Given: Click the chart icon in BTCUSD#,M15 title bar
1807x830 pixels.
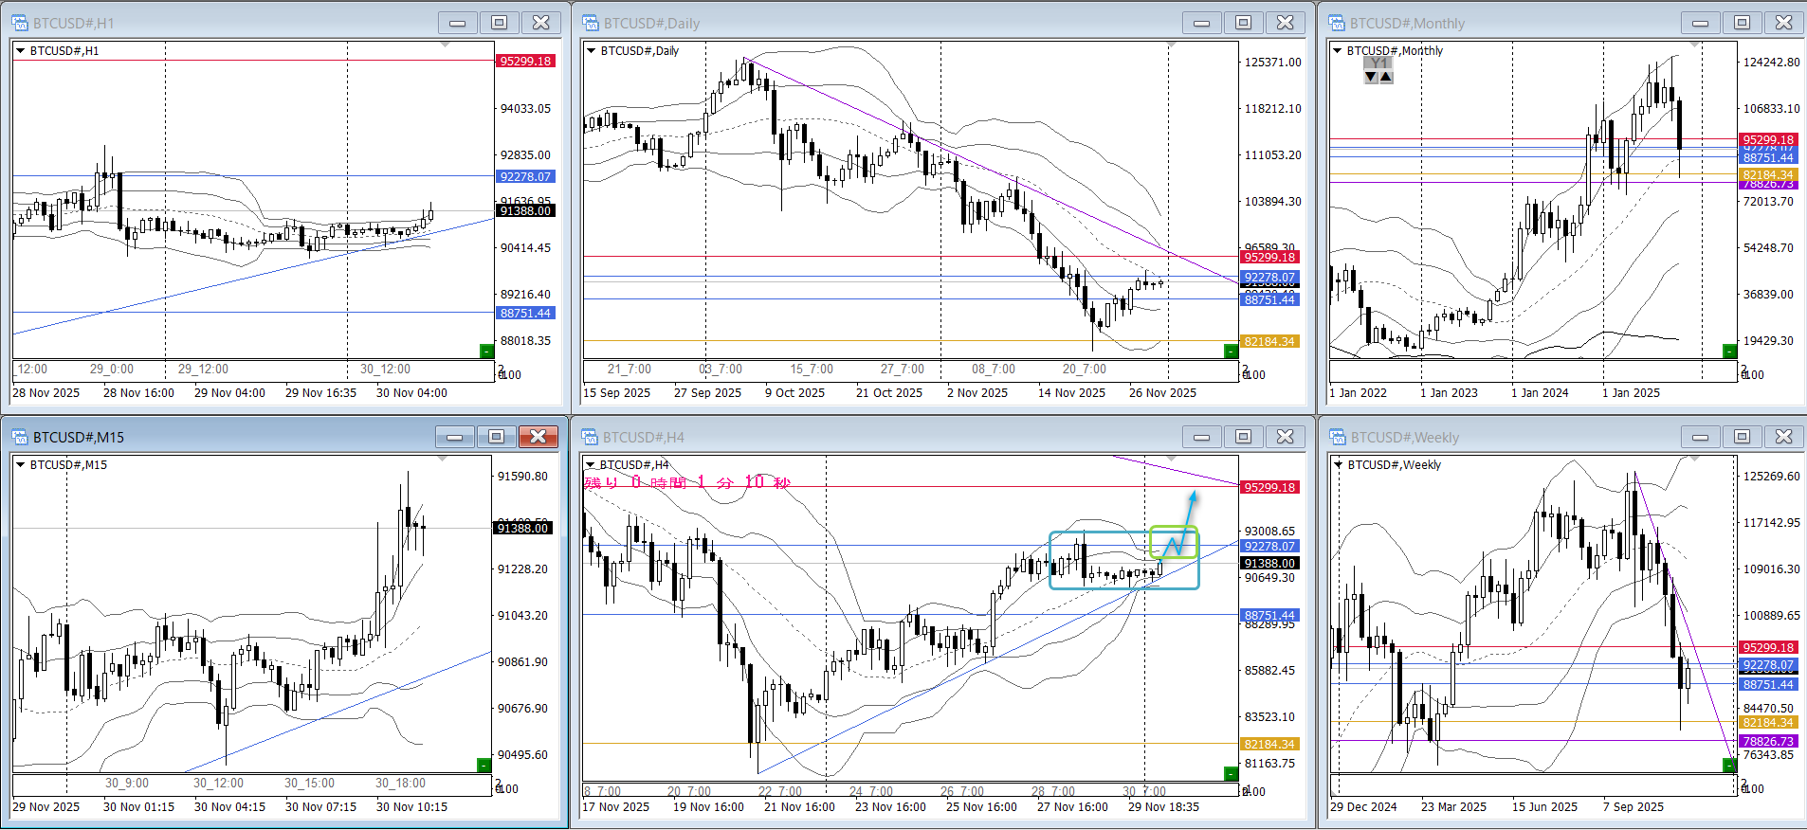Looking at the screenshot, I should [20, 437].
